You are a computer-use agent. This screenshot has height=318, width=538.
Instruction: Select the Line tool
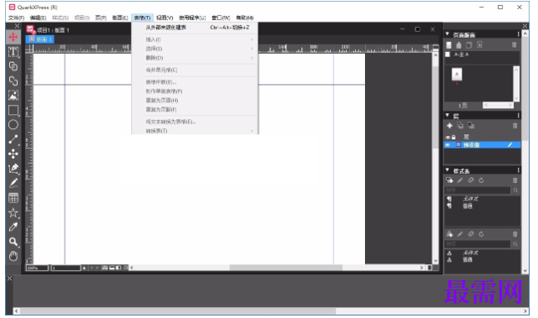coord(13,139)
